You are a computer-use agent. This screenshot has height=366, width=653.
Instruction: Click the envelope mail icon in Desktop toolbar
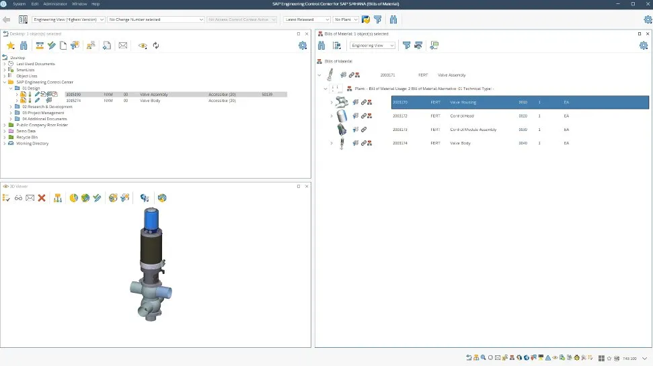[123, 46]
